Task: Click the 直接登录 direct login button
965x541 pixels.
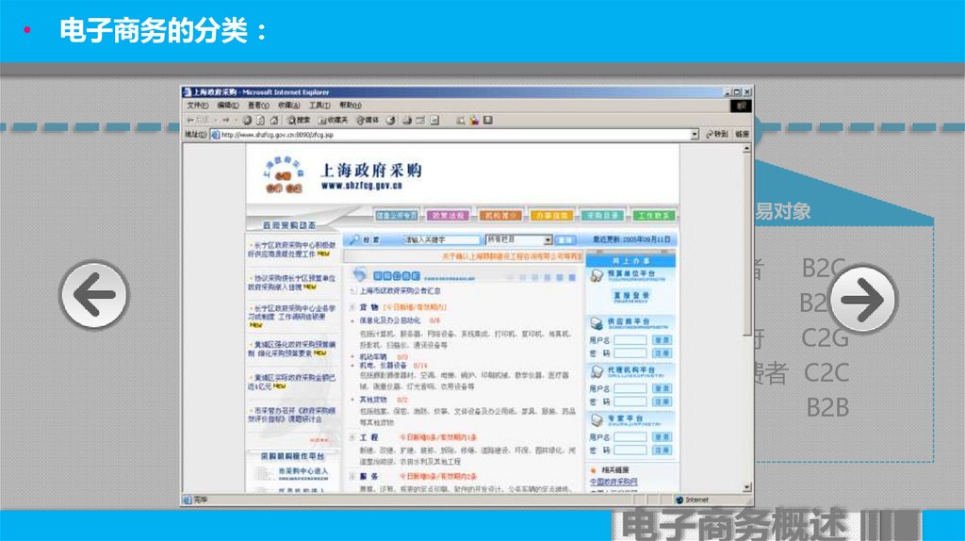Action: (630, 297)
